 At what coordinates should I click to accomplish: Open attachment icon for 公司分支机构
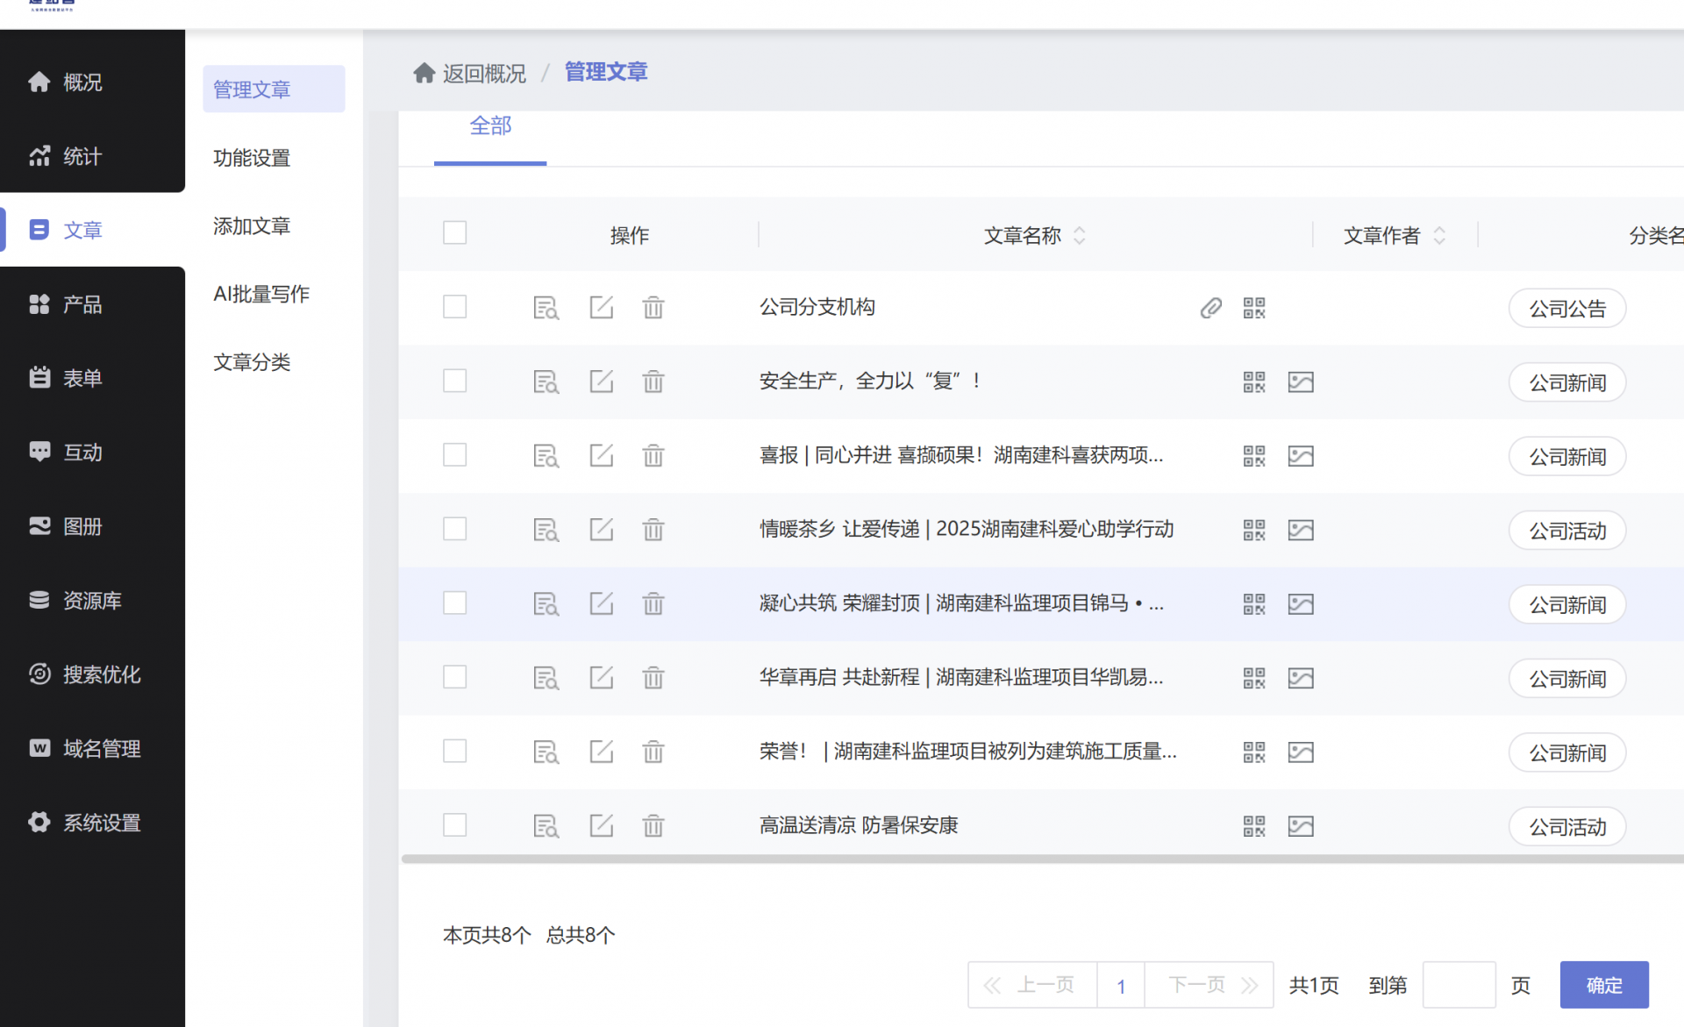tap(1211, 308)
